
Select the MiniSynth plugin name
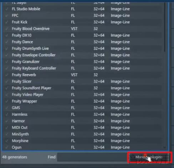(20, 134)
